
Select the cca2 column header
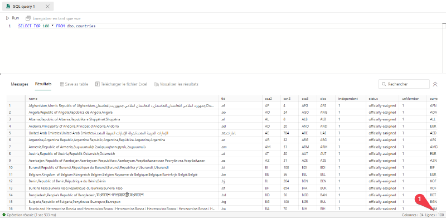271,99
